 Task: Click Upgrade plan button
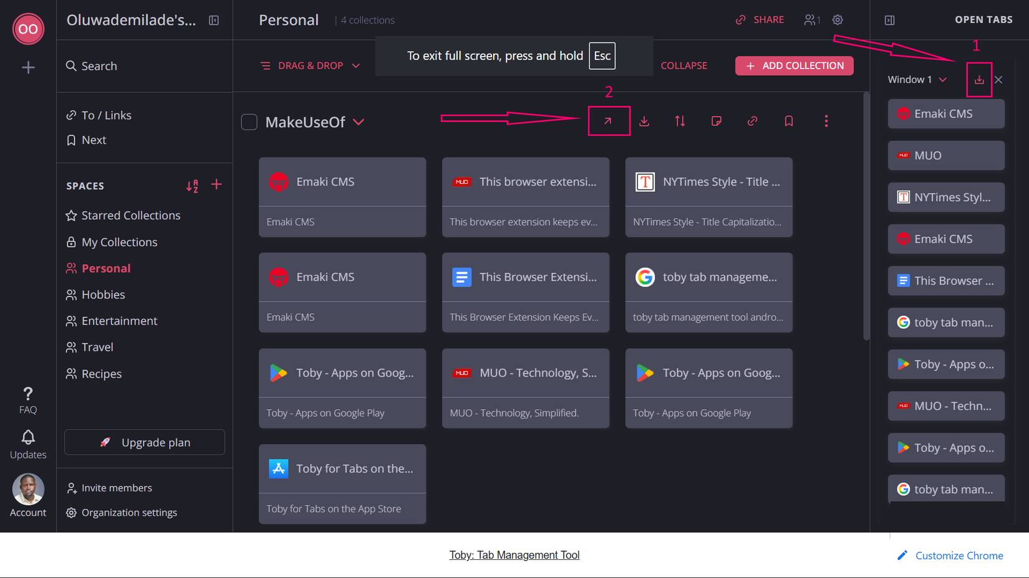pyautogui.click(x=145, y=442)
